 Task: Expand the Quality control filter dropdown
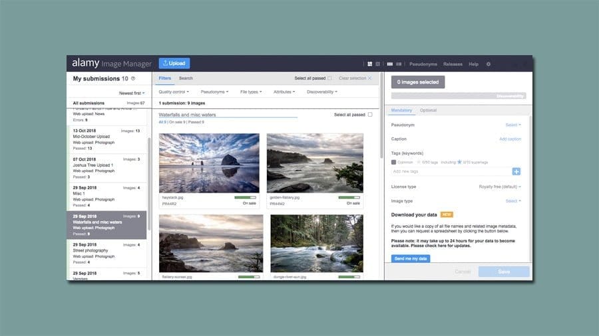[174, 92]
